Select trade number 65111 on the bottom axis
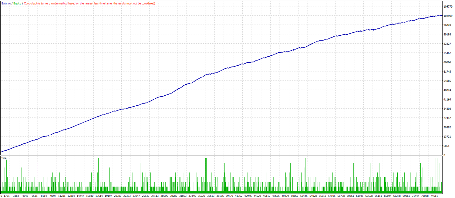This screenshot has height=198, width=455. (378, 196)
